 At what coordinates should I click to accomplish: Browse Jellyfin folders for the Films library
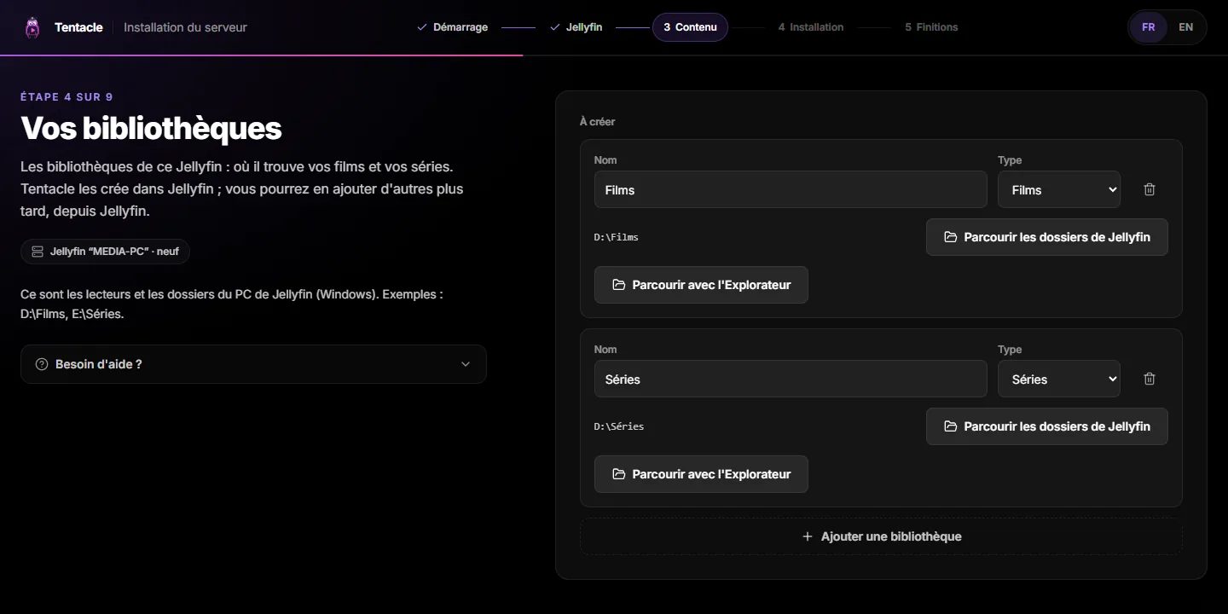coord(1047,237)
